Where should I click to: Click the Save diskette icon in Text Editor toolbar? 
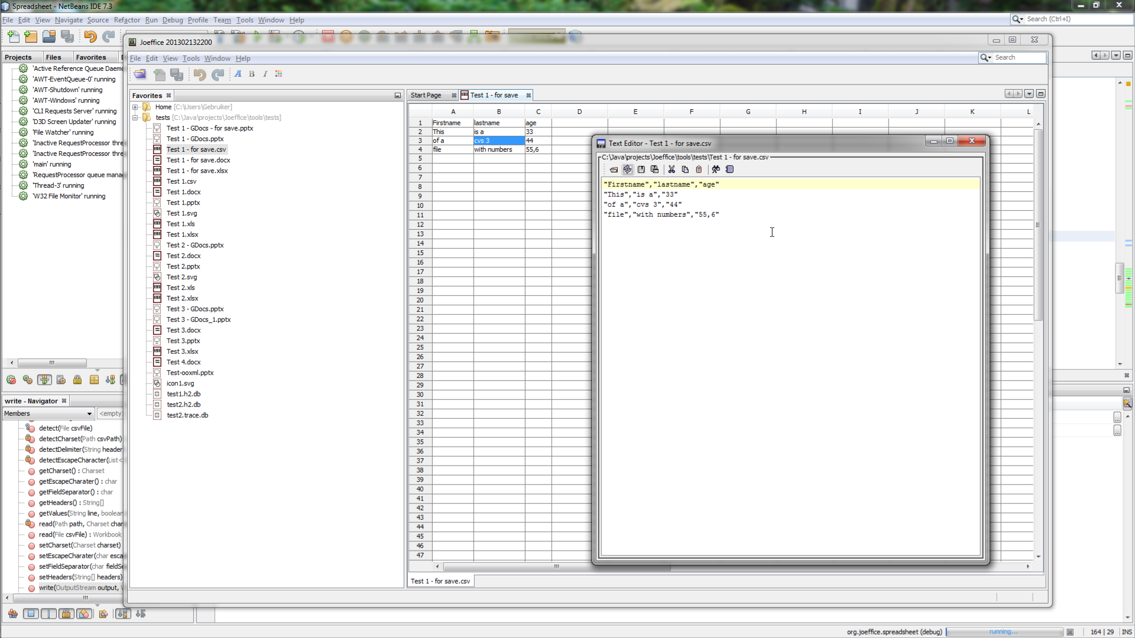641,170
